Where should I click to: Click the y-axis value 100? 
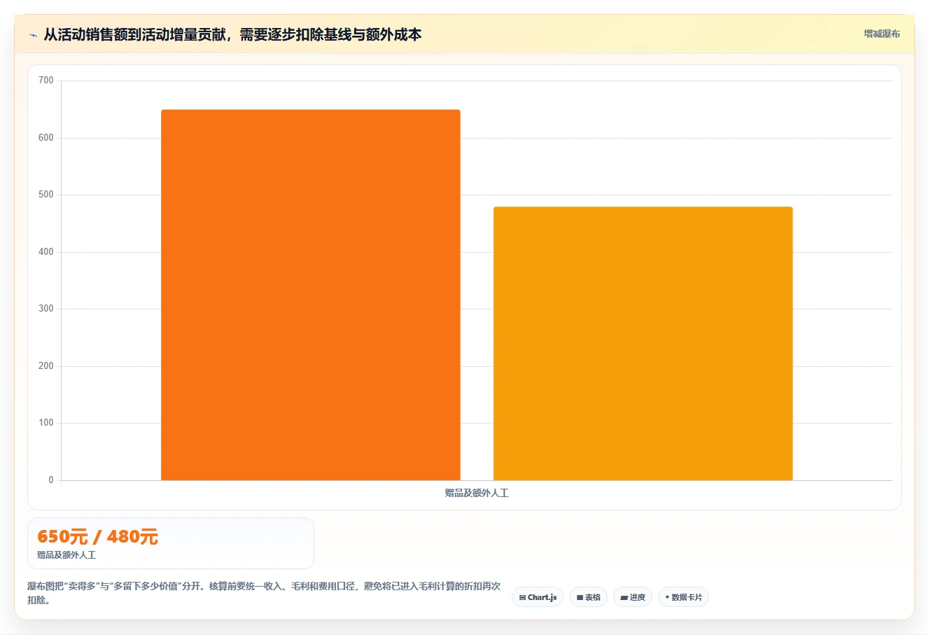(46, 423)
